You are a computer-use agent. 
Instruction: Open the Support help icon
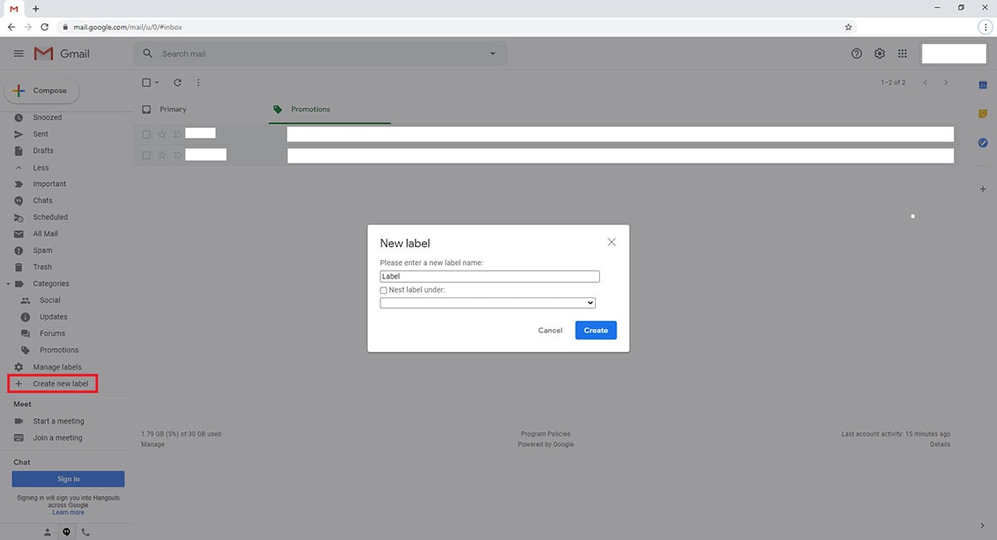pos(857,53)
